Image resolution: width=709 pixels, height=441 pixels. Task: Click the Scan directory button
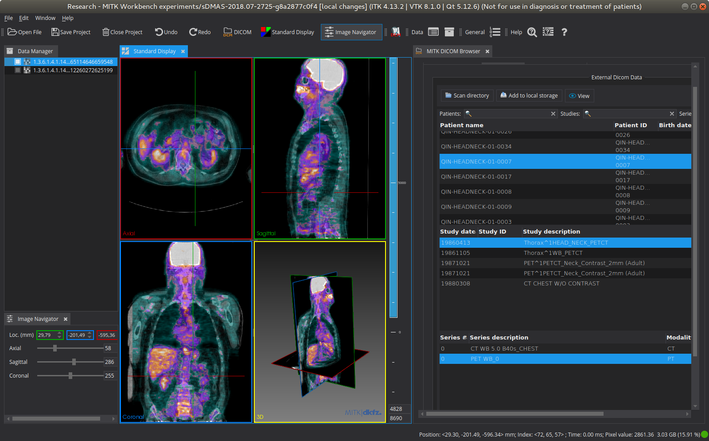coord(467,95)
